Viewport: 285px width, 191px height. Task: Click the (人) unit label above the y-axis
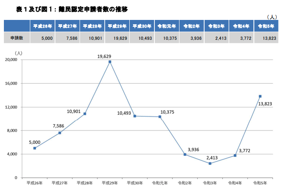pos(18,53)
